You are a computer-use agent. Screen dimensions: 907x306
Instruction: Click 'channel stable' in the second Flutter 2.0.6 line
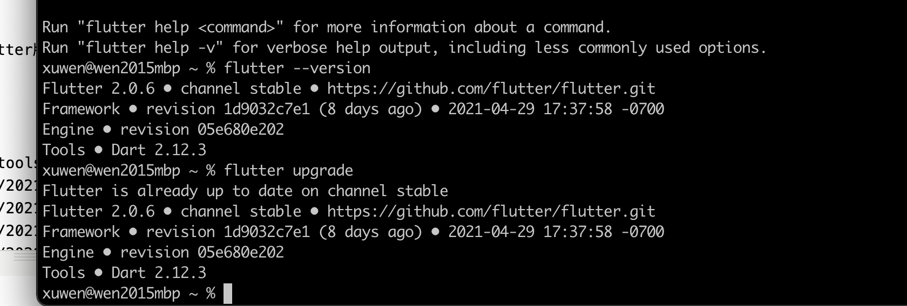(x=241, y=212)
